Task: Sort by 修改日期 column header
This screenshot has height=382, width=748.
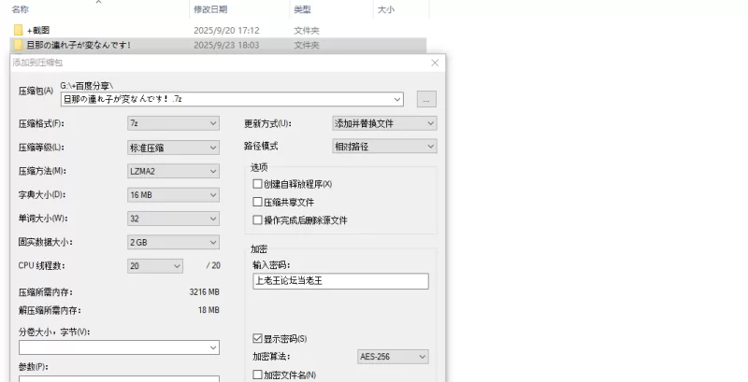Action: 210,9
